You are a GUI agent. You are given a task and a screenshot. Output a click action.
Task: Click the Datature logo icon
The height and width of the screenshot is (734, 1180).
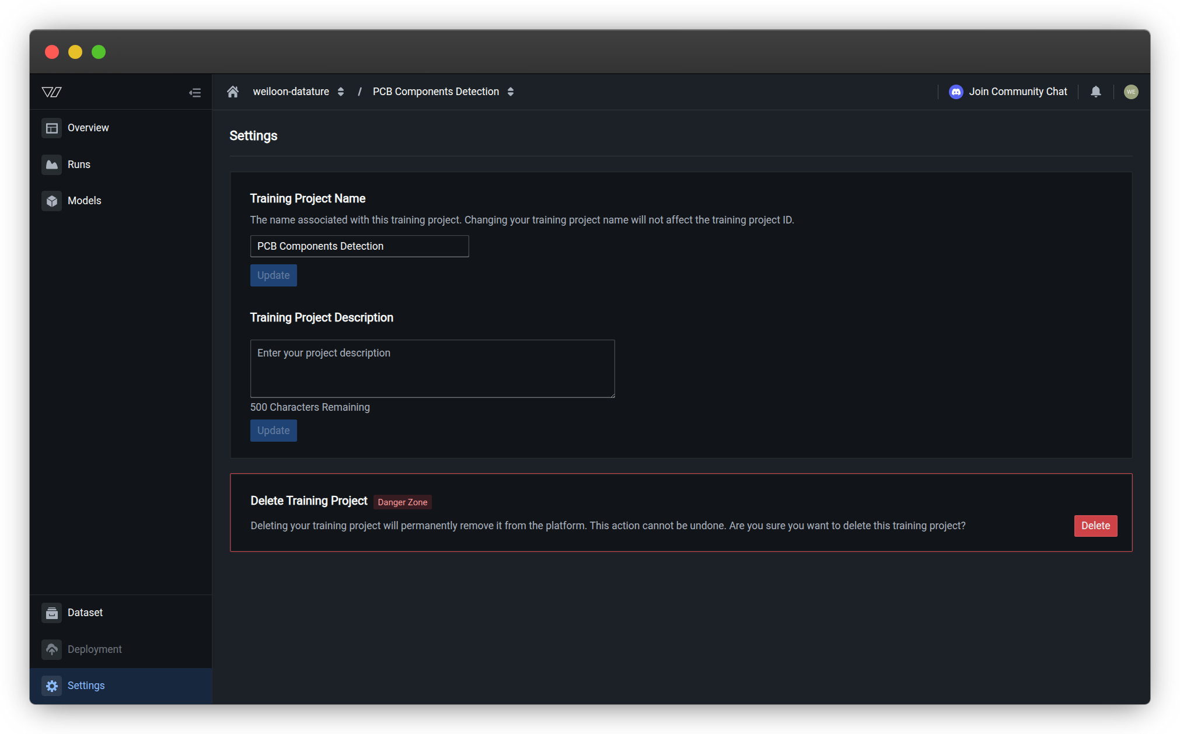pos(52,92)
